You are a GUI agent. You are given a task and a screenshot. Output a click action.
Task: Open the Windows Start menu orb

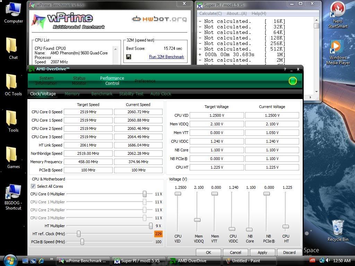click(10, 260)
